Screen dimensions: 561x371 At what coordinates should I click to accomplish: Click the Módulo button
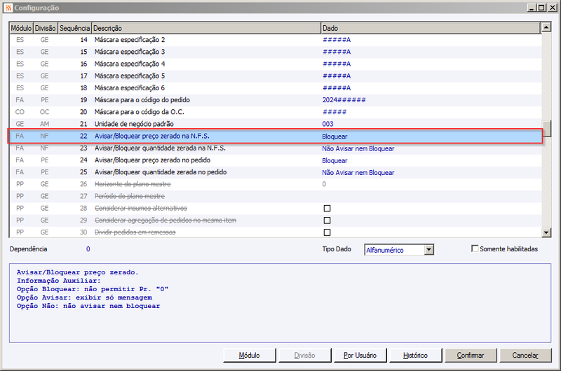[x=250, y=356]
